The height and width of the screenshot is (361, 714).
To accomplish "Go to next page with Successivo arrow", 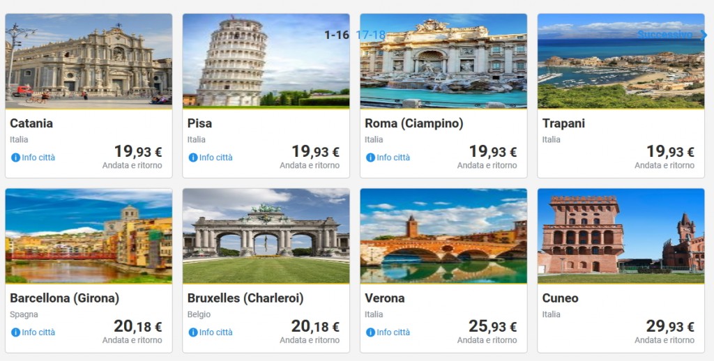I will 704,35.
